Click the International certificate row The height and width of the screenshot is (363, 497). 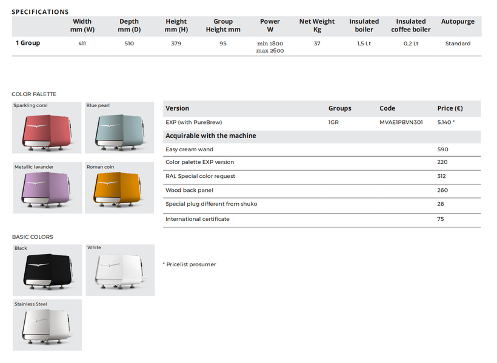[x=322, y=220]
